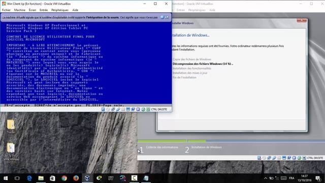Click hard disk icon in background VM status bar
This screenshot has height=183, width=325.
click(x=259, y=158)
